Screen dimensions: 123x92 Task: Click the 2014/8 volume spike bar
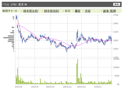pyautogui.click(x=17, y=76)
